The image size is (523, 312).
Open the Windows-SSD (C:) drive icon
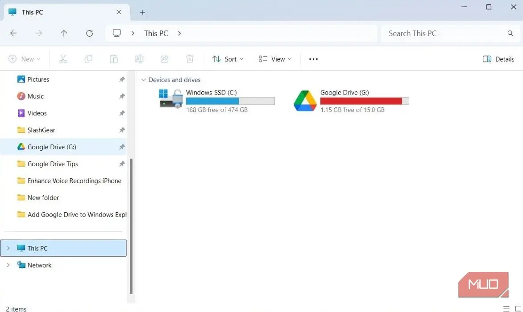171,99
